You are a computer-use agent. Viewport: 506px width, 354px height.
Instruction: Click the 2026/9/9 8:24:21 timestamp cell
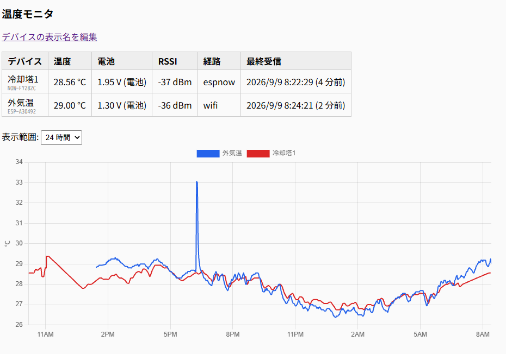(296, 105)
